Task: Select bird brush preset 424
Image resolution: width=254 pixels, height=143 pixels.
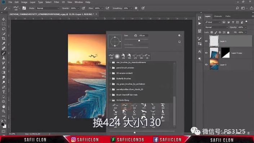Action: click(115, 106)
